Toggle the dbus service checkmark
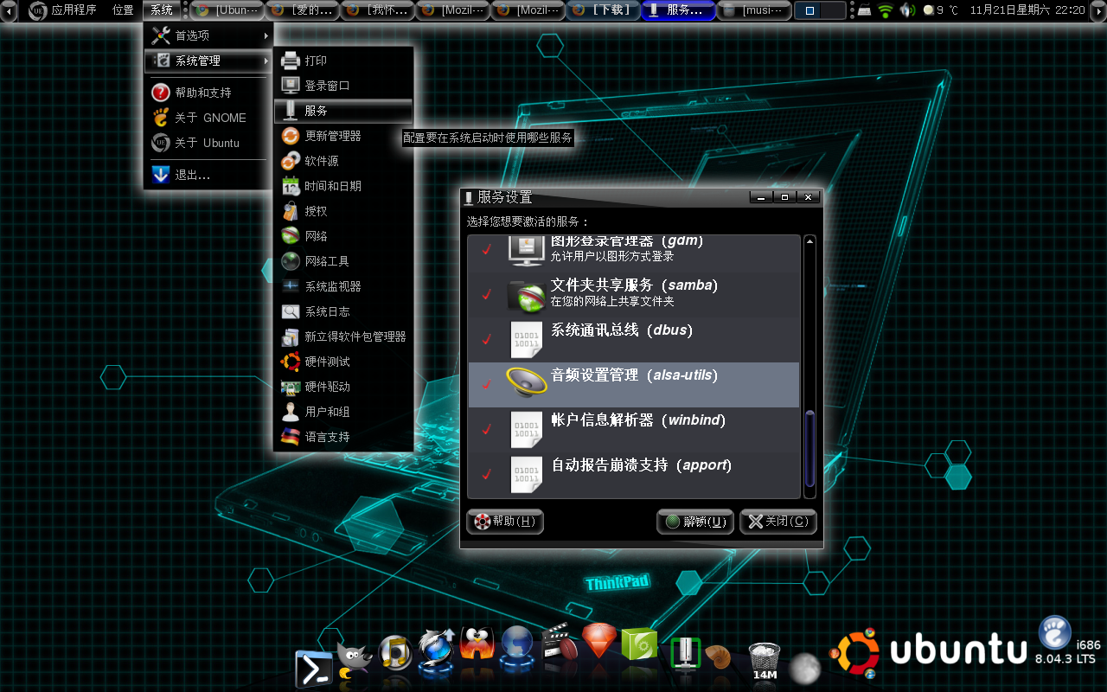 [x=487, y=339]
